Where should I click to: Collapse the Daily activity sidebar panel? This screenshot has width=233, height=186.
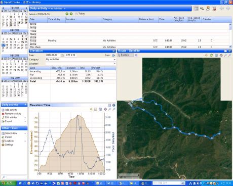[x=25, y=105]
